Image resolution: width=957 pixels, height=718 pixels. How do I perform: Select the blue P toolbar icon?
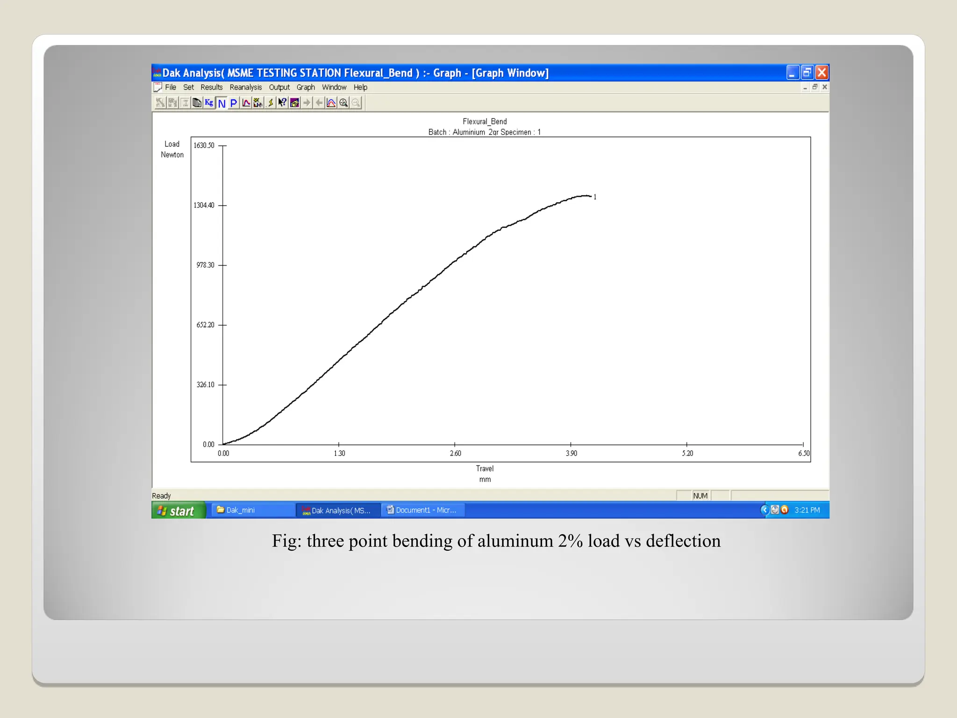click(x=234, y=103)
